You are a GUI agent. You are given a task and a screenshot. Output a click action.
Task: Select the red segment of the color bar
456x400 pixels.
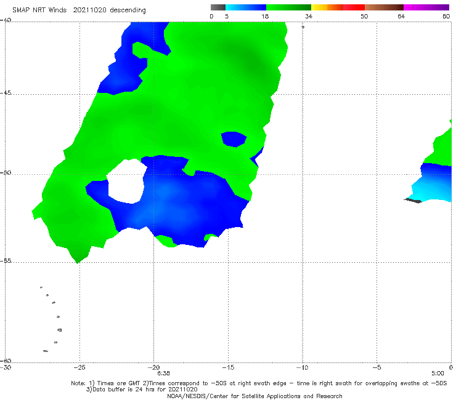(354, 7)
